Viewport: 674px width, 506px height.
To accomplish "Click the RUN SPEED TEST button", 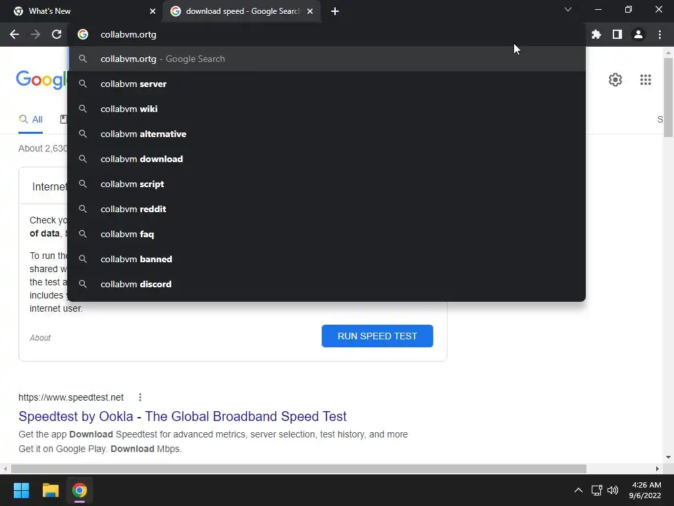I will 377,336.
